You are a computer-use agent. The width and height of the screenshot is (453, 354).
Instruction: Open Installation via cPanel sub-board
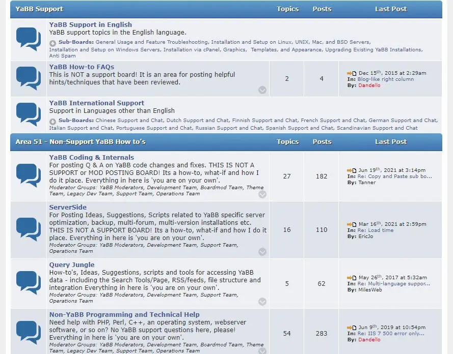click(x=191, y=49)
